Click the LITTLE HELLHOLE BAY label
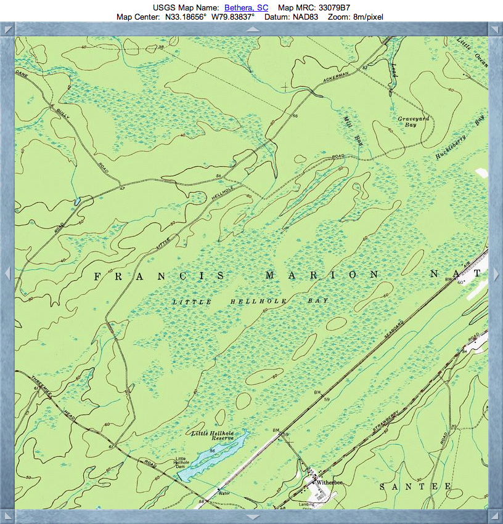The width and height of the screenshot is (503, 524). point(250,302)
